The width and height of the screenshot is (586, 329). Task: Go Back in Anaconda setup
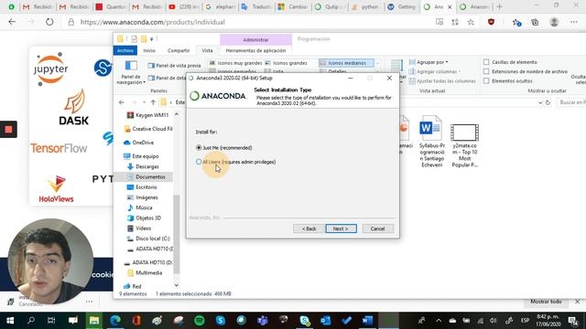point(309,228)
